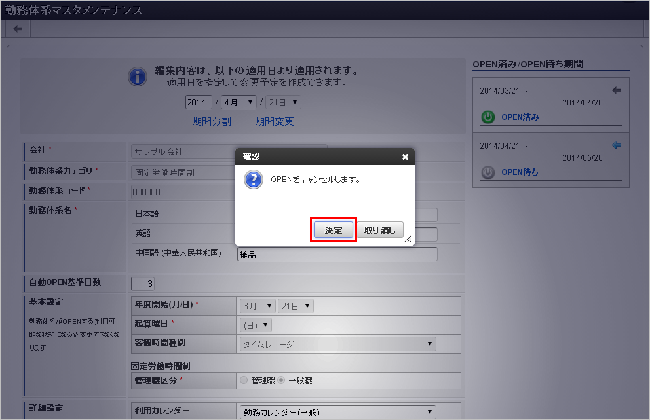Click the 取り消し button
This screenshot has height=420, width=650.
point(380,230)
